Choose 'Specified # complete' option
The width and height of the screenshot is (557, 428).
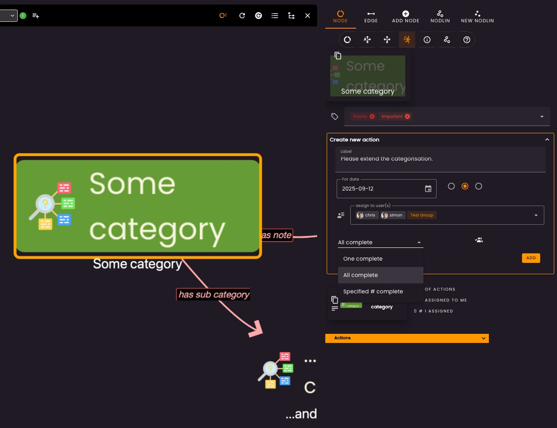(x=373, y=292)
